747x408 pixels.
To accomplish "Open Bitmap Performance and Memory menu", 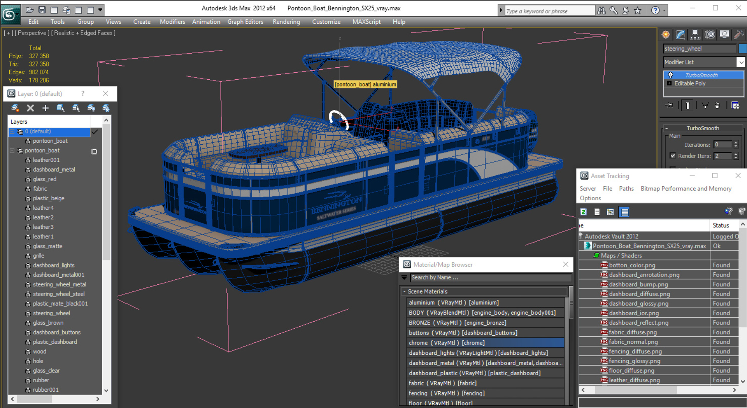I will 686,189.
